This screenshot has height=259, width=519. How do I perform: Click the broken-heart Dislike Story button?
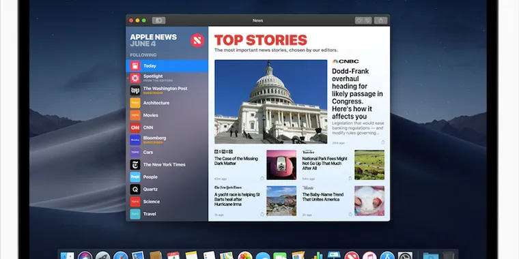(x=367, y=20)
